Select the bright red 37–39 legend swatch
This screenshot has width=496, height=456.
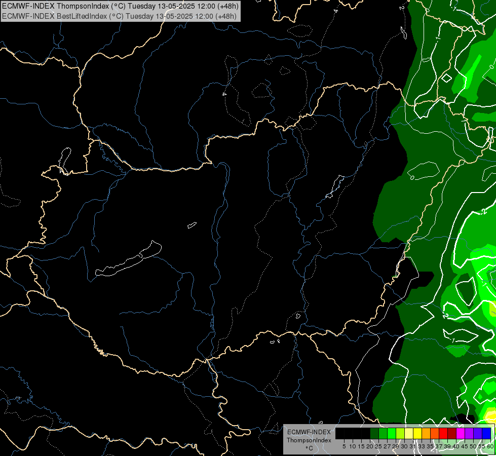click(x=443, y=433)
